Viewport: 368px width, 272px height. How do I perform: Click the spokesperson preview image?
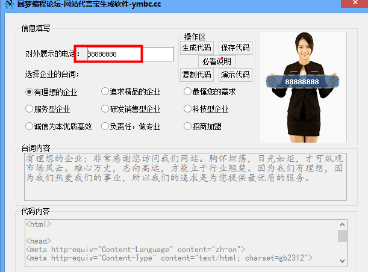point(303,87)
